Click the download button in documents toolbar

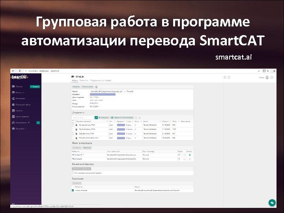[104, 118]
